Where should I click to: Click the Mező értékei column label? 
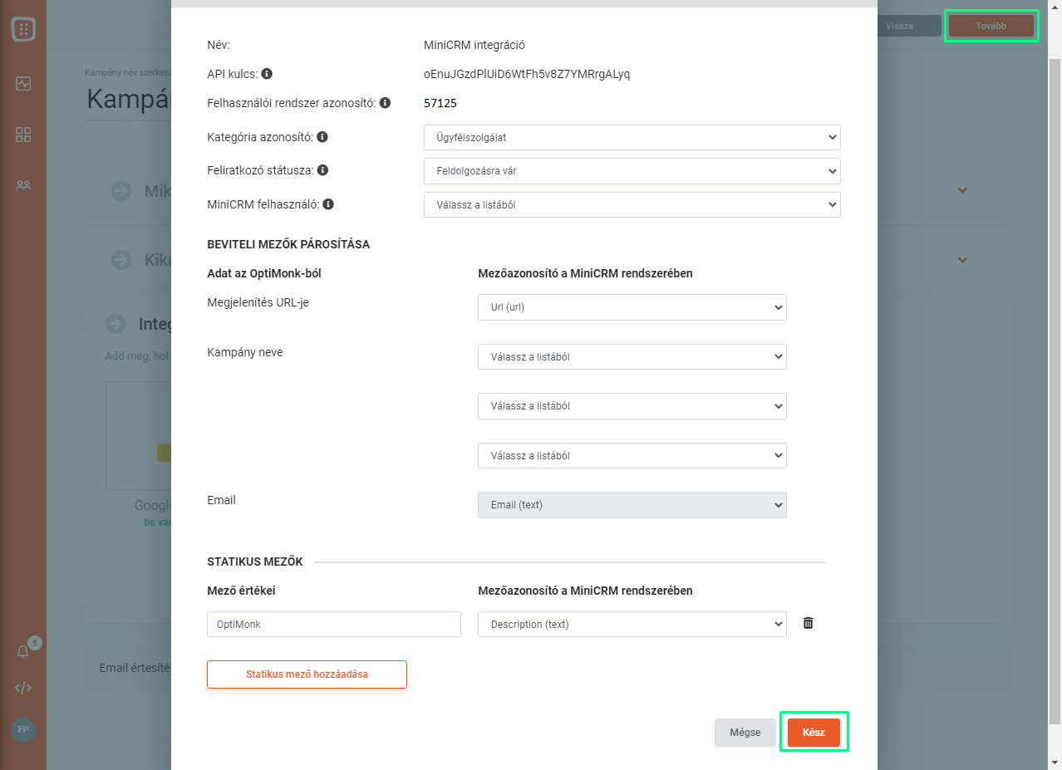241,591
